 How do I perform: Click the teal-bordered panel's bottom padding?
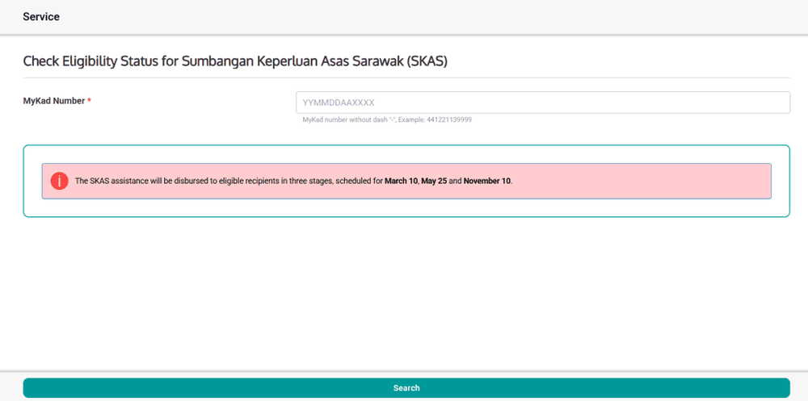(x=406, y=207)
